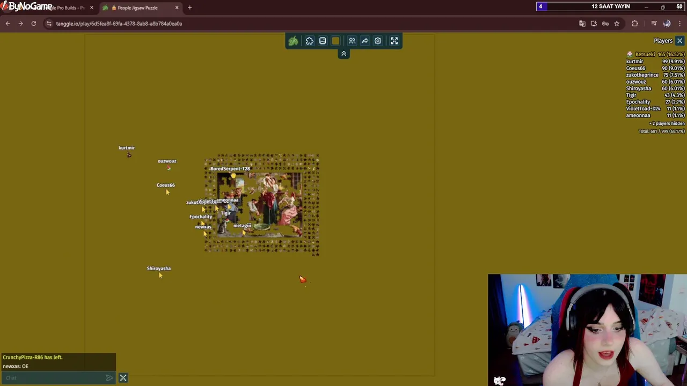Click the streamer webcam overlay
This screenshot has width=687, height=386.
(x=587, y=330)
